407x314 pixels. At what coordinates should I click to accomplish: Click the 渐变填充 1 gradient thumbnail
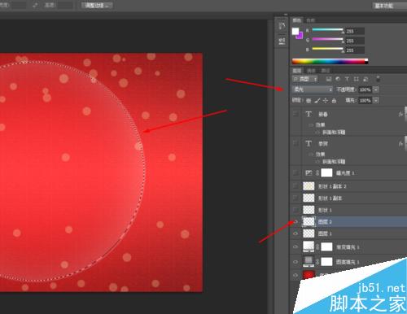coord(309,246)
